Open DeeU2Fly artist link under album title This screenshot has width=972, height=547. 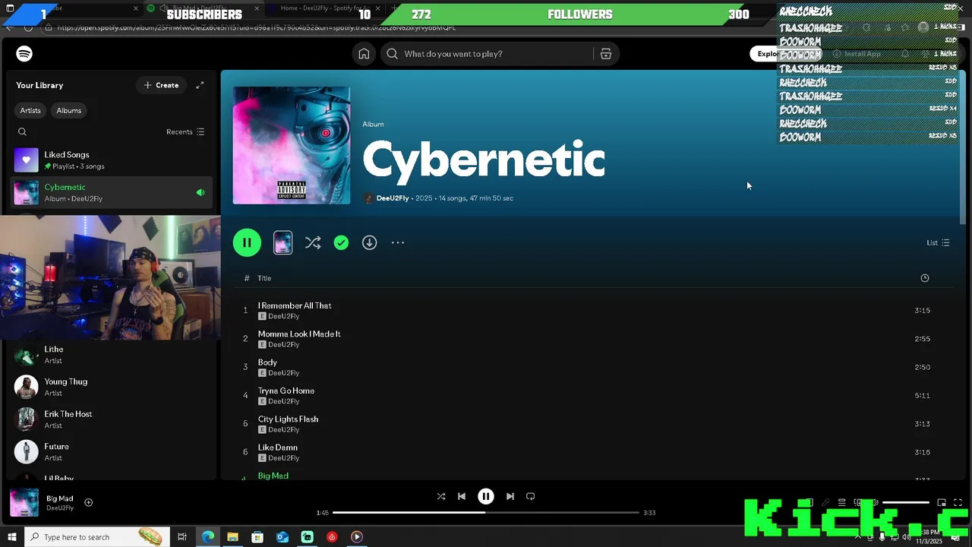[x=393, y=198]
